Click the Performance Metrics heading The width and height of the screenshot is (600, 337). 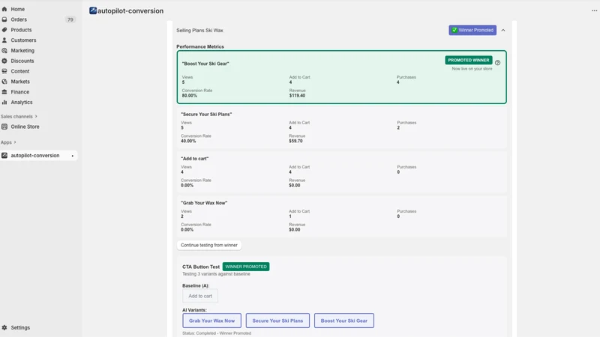click(x=200, y=46)
